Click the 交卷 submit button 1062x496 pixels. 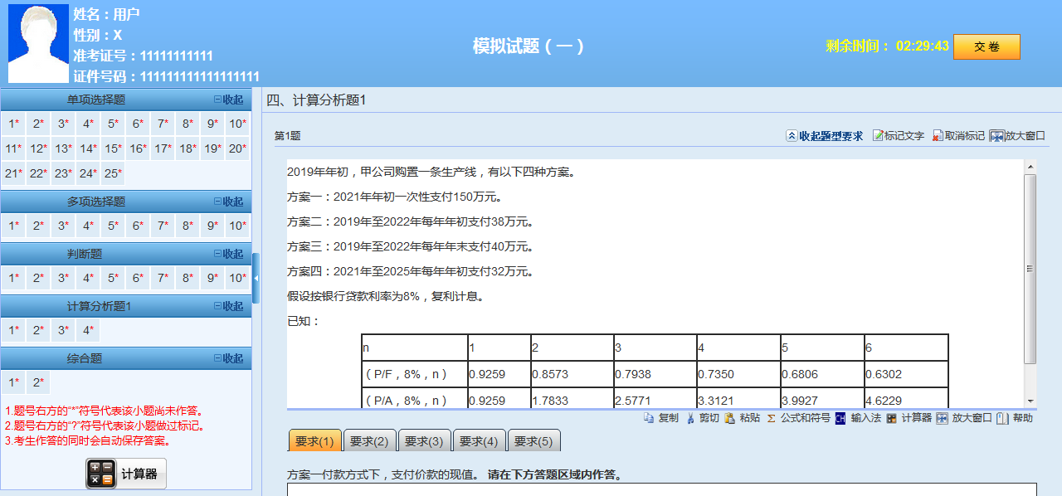click(986, 47)
